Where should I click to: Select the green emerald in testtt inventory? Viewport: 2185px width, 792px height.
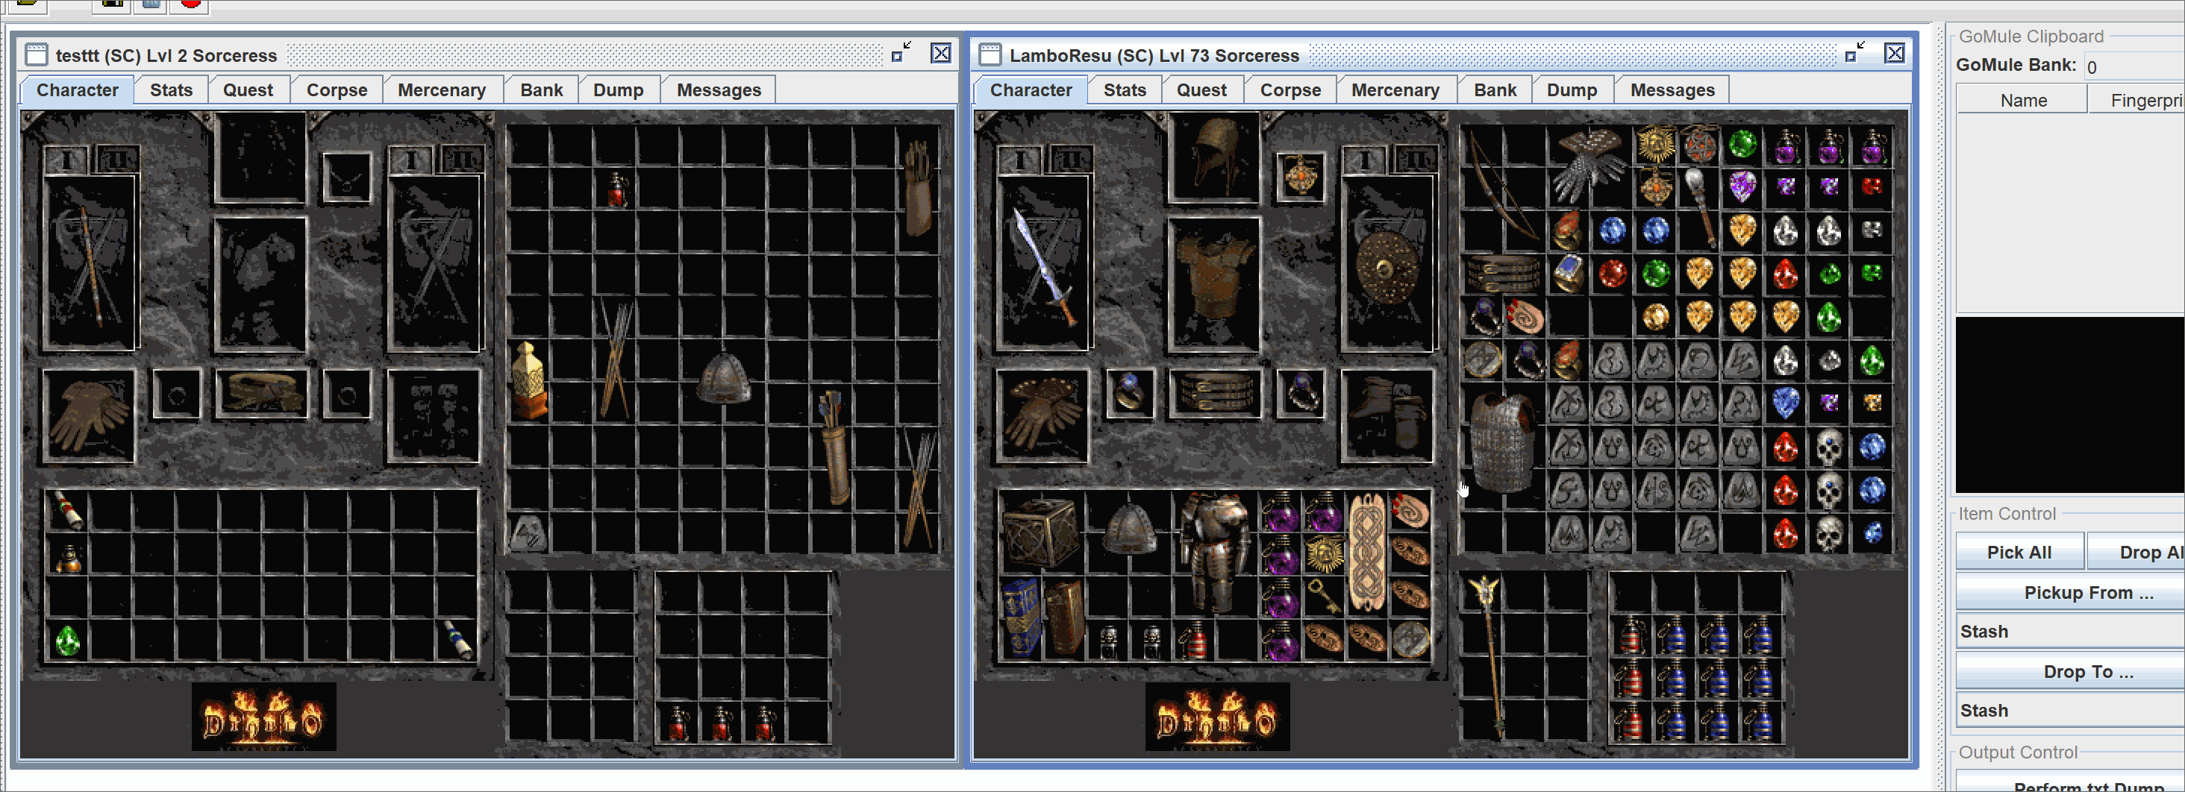coord(67,640)
